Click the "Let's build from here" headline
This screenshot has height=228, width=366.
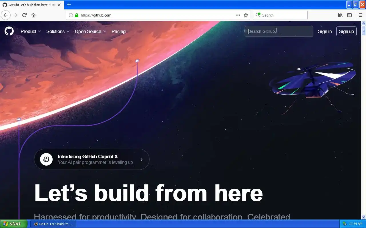(148, 193)
